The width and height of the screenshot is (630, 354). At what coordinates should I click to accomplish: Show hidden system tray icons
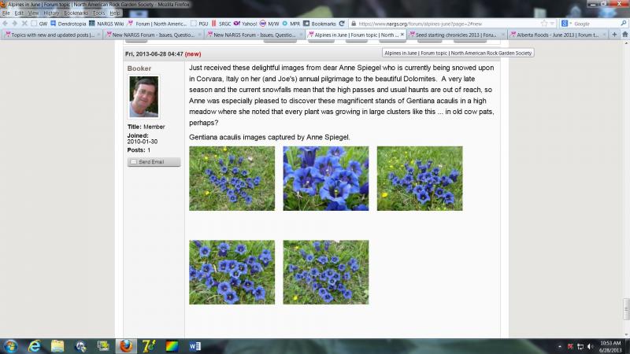[560, 345]
